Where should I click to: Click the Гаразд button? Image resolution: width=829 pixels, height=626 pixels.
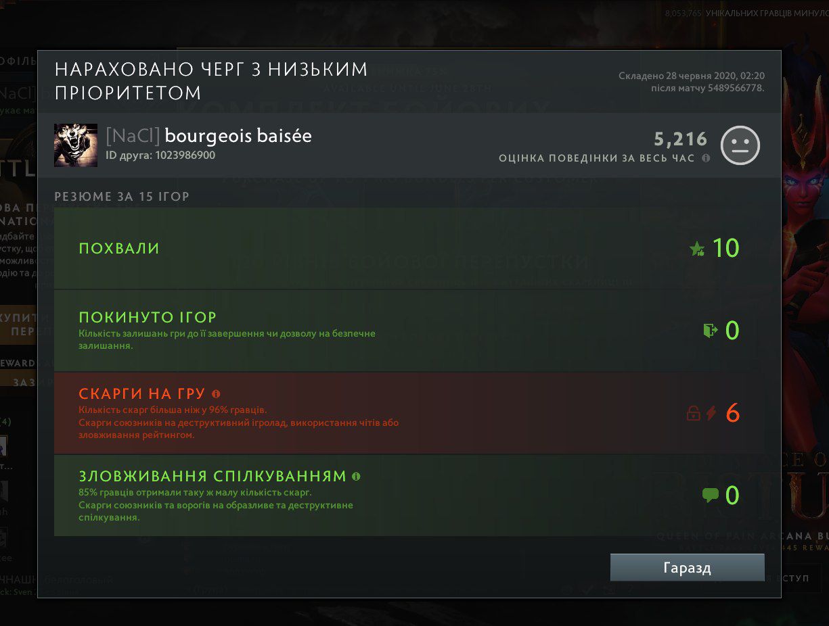coord(687,568)
